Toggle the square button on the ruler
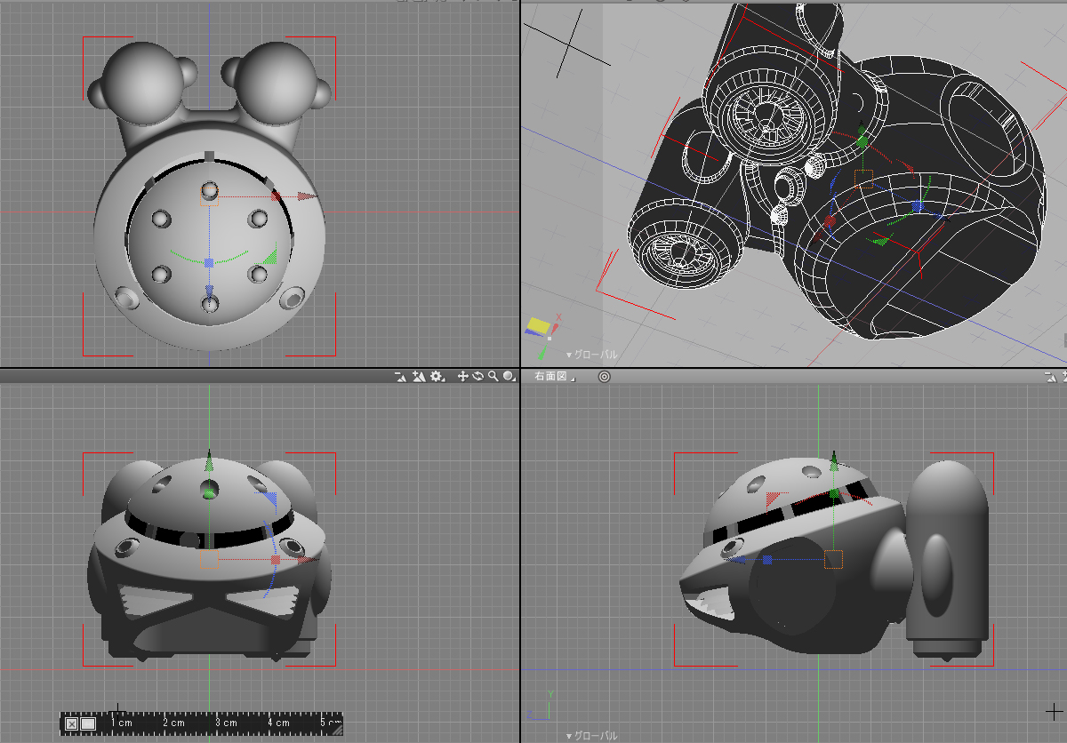This screenshot has width=1067, height=743. (88, 723)
